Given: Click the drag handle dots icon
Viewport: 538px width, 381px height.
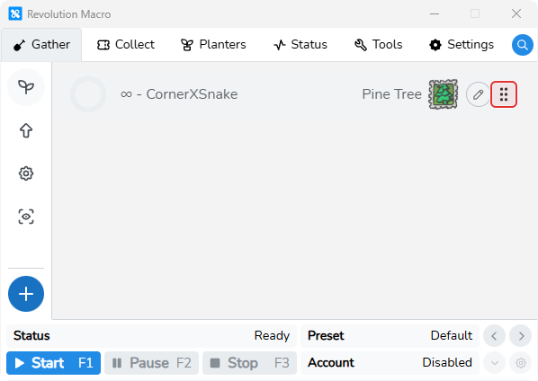Looking at the screenshot, I should tap(504, 94).
